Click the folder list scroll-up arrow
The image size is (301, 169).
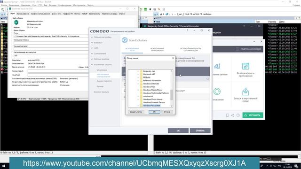pyautogui.click(x=171, y=71)
